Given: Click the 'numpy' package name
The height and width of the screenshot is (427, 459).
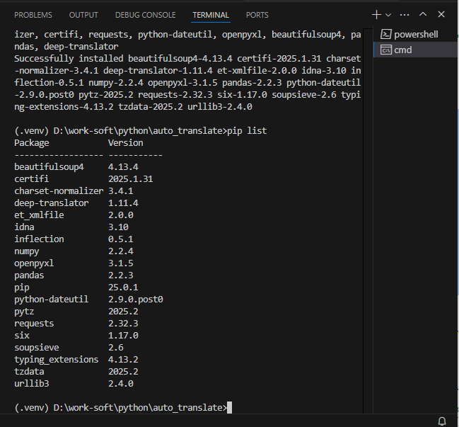Looking at the screenshot, I should pyautogui.click(x=26, y=251).
